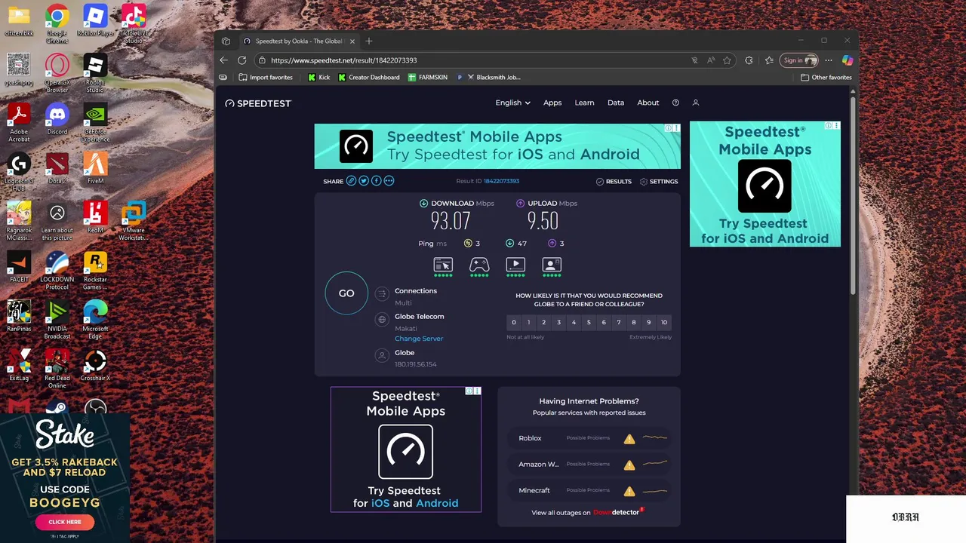Open FiveM desktop shortcut
The height and width of the screenshot is (543, 966).
click(95, 168)
